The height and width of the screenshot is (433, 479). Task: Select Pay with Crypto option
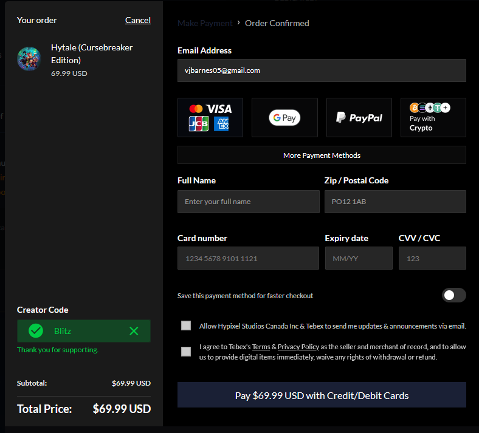click(433, 117)
